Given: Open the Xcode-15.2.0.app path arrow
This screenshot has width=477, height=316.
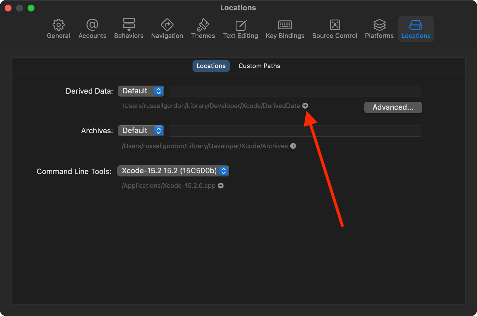Looking at the screenshot, I should 221,186.
